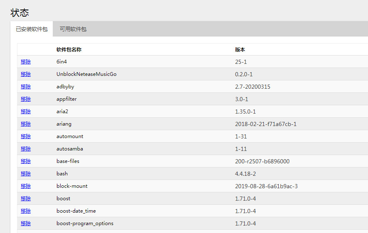The width and height of the screenshot is (368, 233).
Task: Remove the aria2 package
Action: pos(26,112)
